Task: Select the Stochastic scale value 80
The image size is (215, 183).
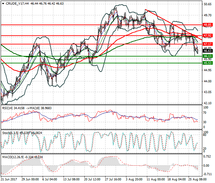Action: point(205,135)
